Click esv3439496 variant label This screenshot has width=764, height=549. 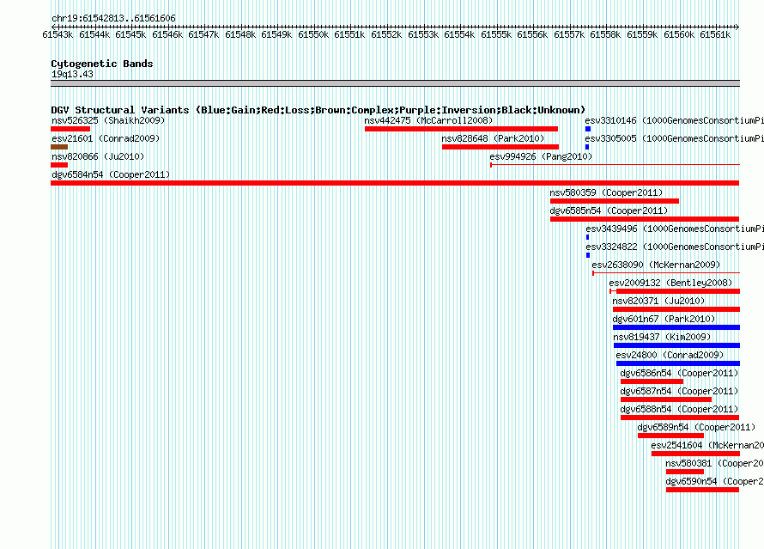pyautogui.click(x=675, y=229)
